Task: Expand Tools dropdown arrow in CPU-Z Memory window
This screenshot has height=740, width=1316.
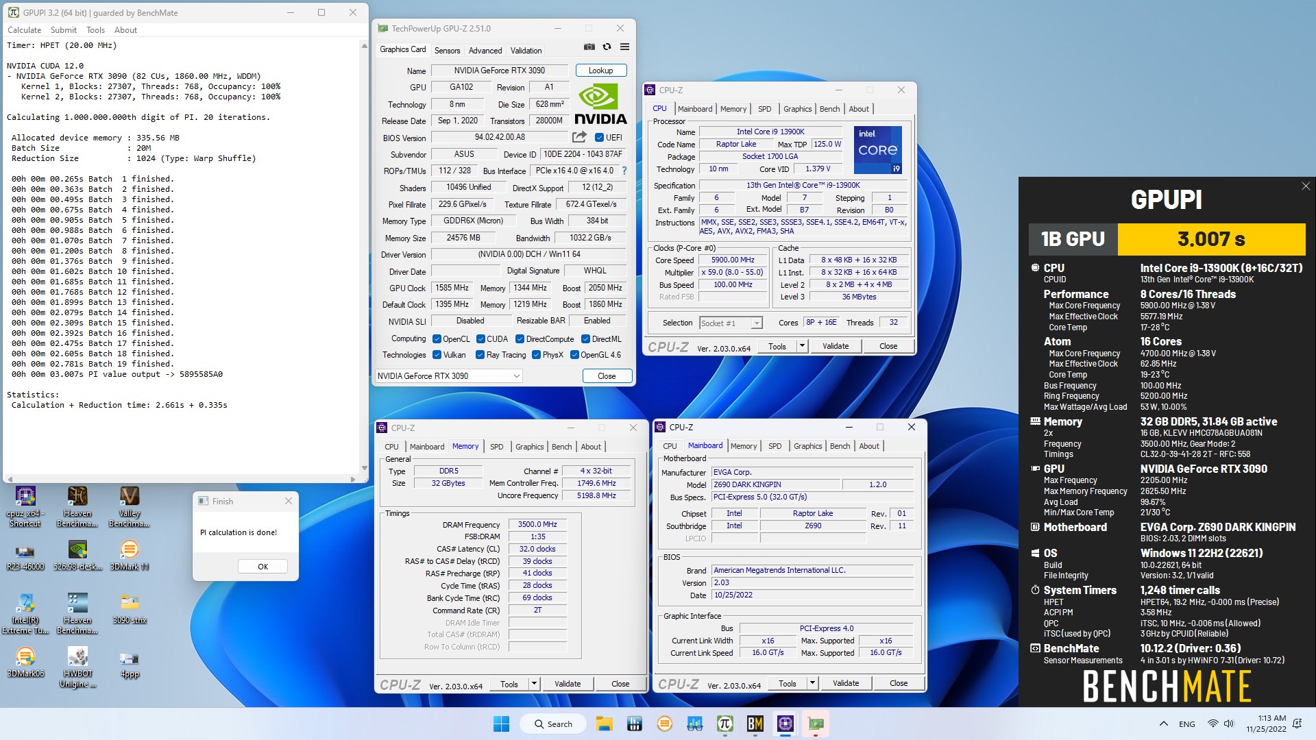Action: pos(534,684)
